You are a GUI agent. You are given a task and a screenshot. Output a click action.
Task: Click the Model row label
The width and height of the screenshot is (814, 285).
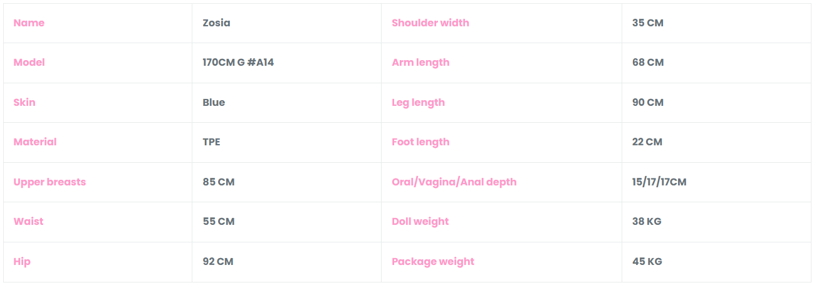coord(29,63)
